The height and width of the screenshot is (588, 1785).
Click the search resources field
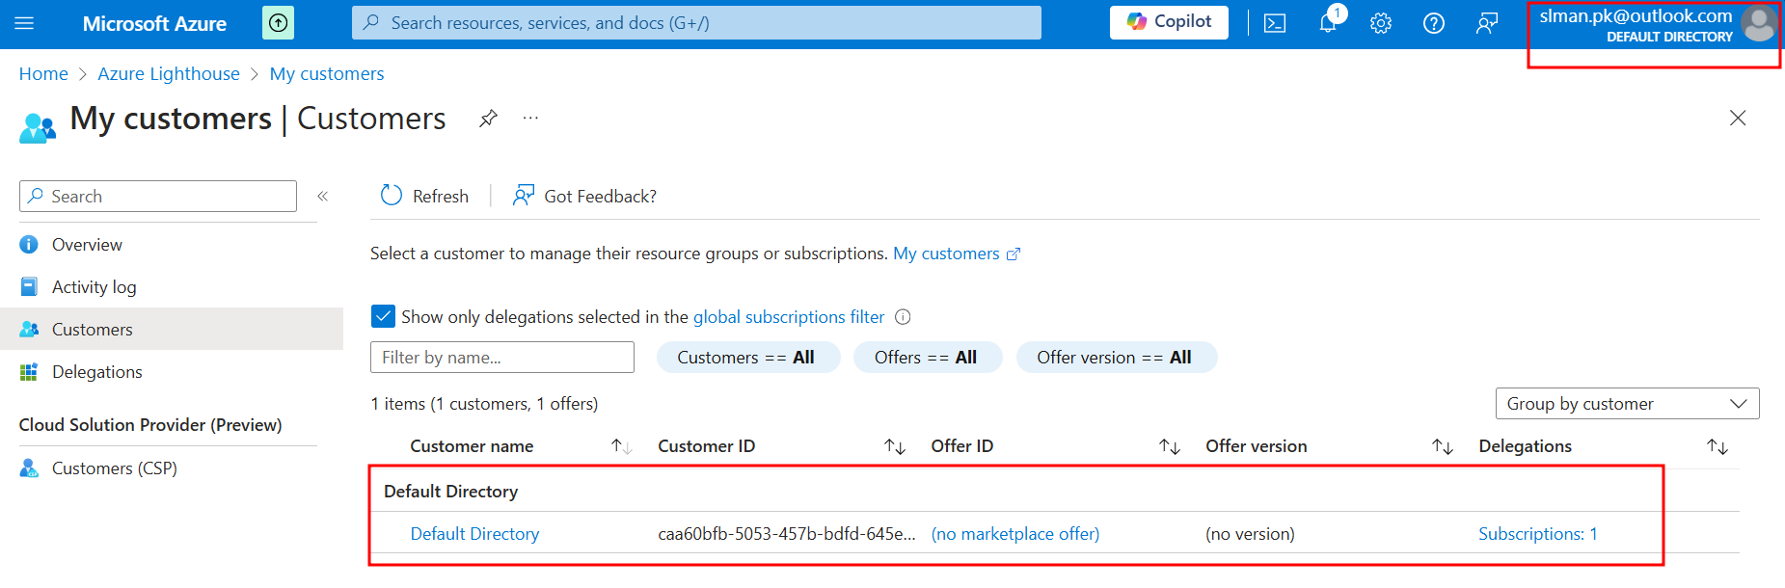696,23
